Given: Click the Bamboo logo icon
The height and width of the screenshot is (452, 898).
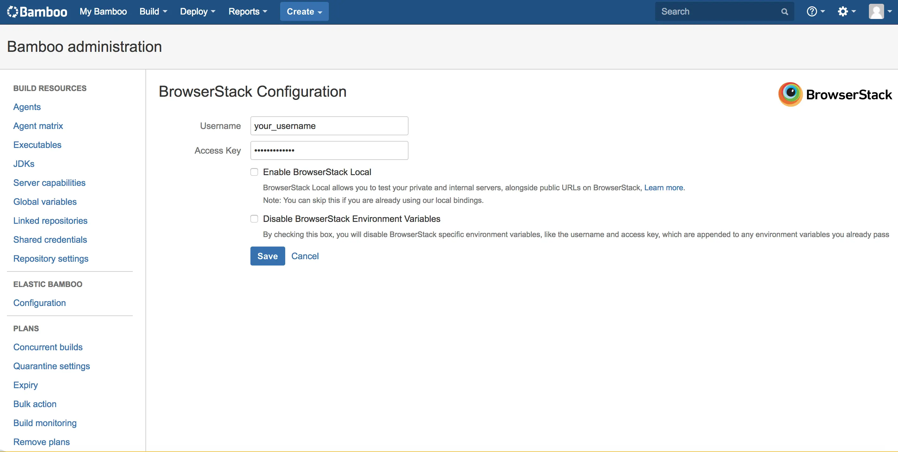Looking at the screenshot, I should point(12,11).
